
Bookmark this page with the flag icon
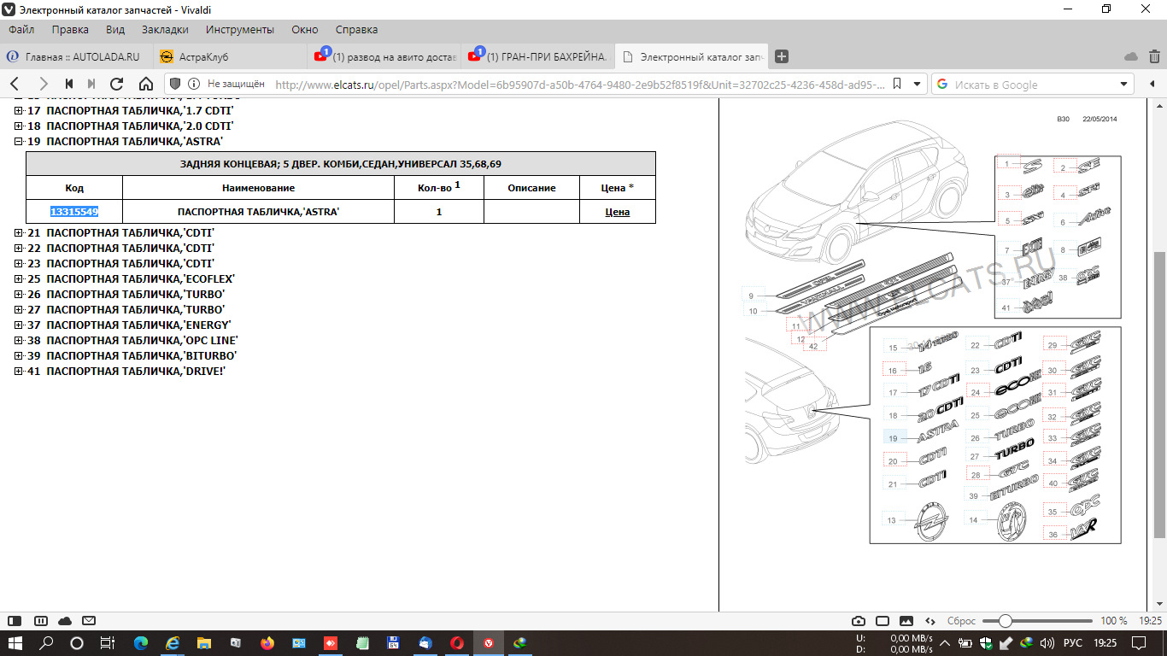[898, 84]
